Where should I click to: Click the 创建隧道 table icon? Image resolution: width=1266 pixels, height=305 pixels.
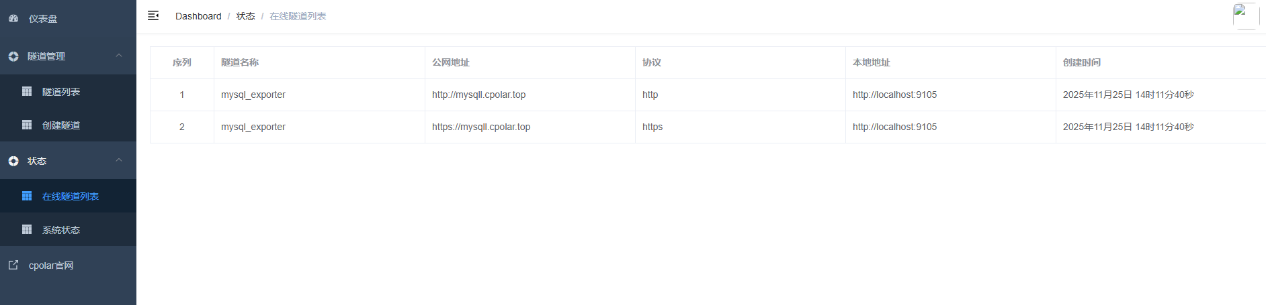coord(27,125)
